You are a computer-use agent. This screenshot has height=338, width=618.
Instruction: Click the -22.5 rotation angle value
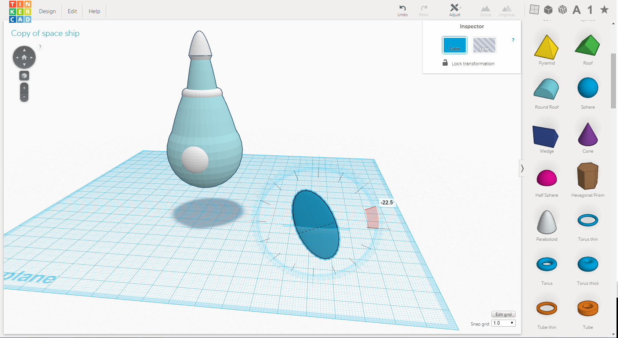tap(387, 203)
